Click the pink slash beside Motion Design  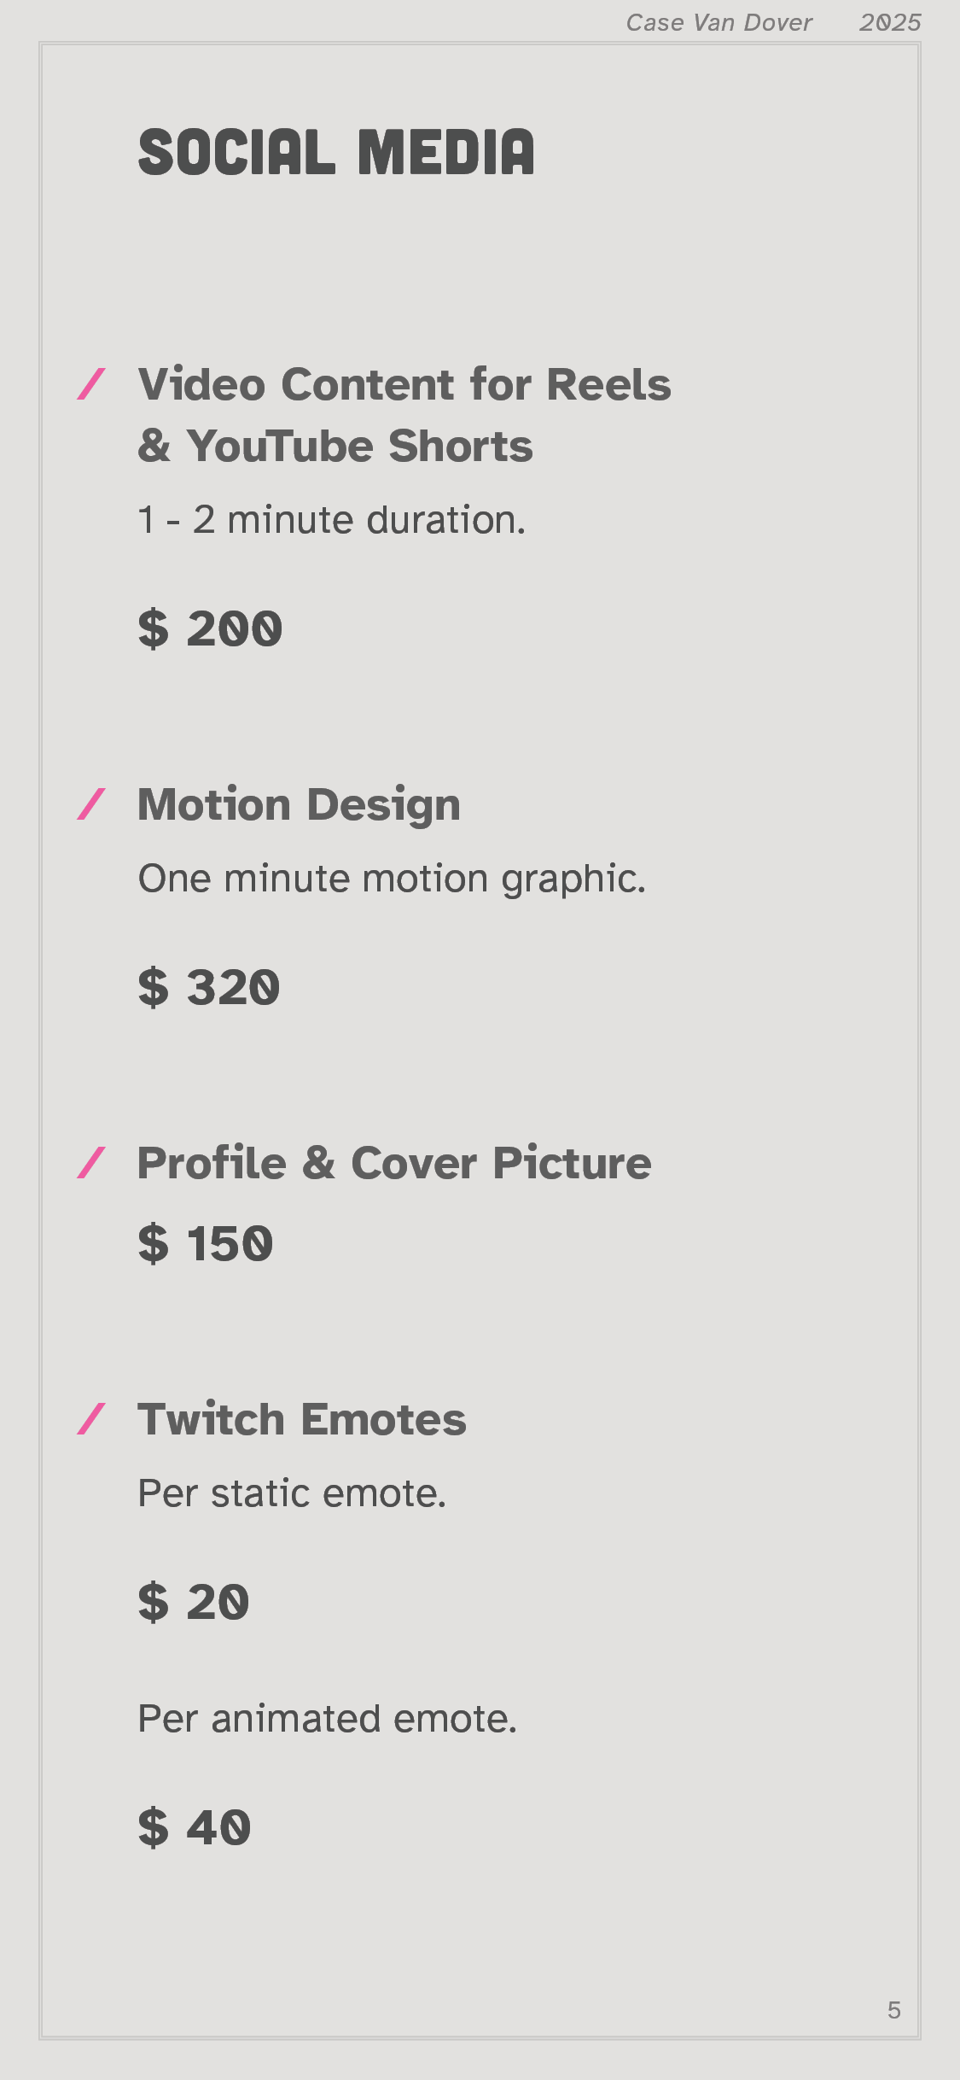click(91, 804)
